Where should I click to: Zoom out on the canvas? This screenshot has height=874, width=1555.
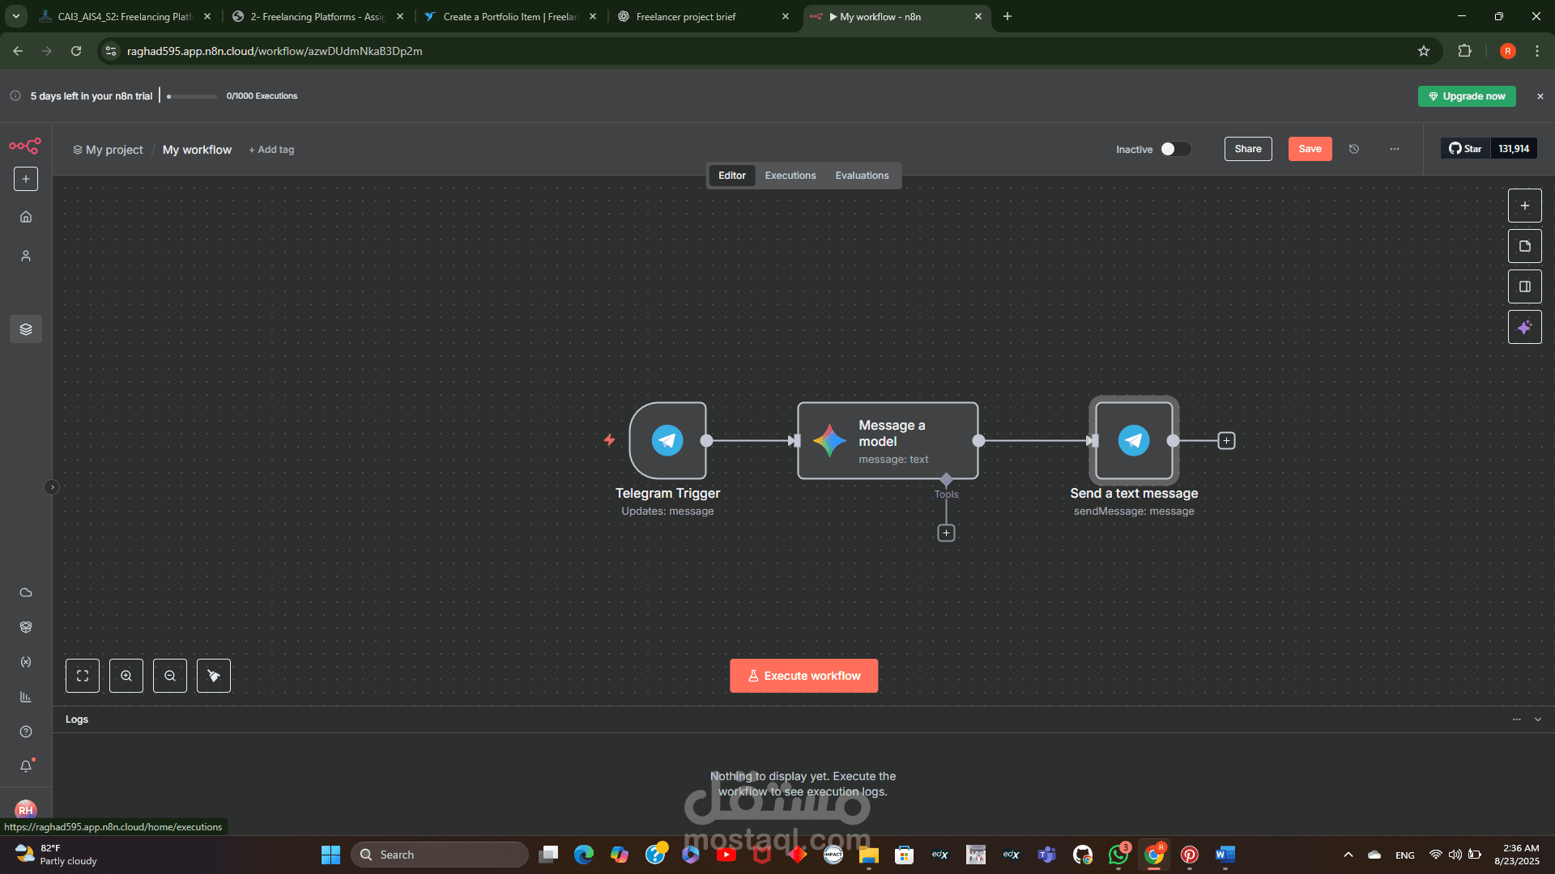[x=170, y=676]
